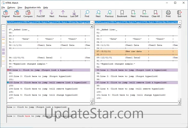Click the Exit toolbar icon
Image resolution: width=188 pixels, height=128 pixels.
tap(179, 14)
